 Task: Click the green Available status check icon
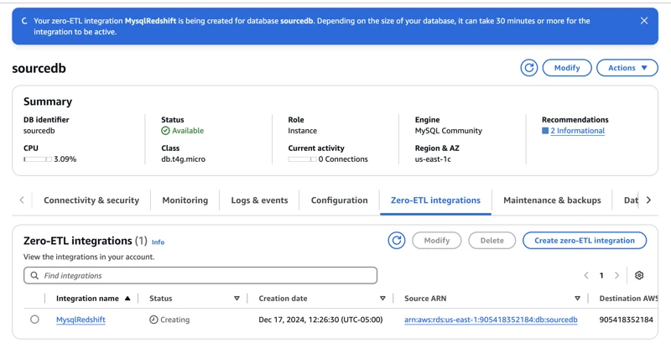165,131
